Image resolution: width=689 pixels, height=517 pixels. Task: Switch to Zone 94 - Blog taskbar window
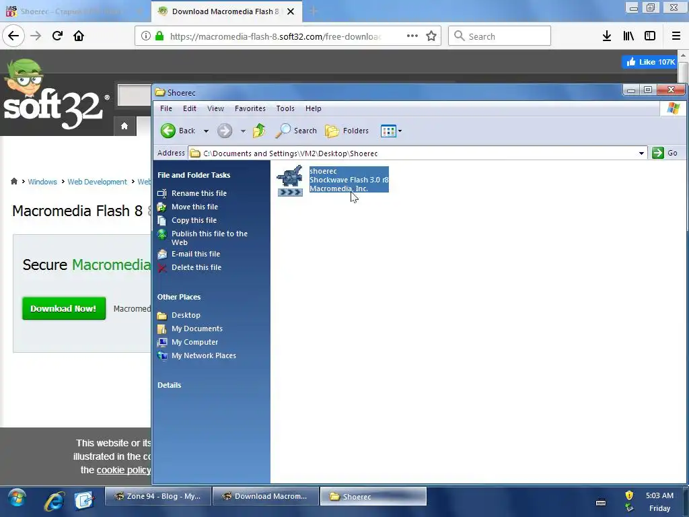pos(157,496)
